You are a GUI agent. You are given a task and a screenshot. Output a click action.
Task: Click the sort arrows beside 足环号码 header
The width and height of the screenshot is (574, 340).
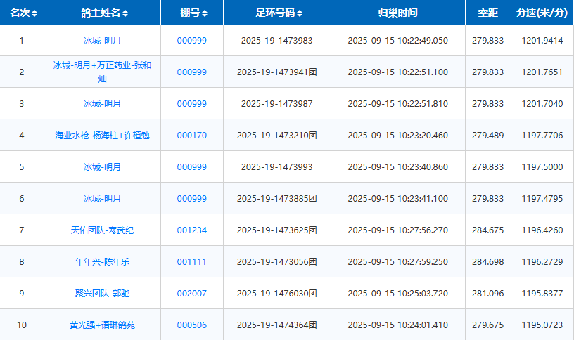(300, 13)
